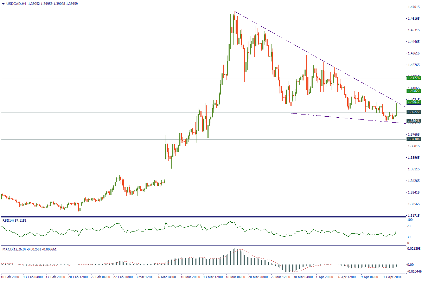
Task: Select the 1.39272 price level label
Action: 414,112
